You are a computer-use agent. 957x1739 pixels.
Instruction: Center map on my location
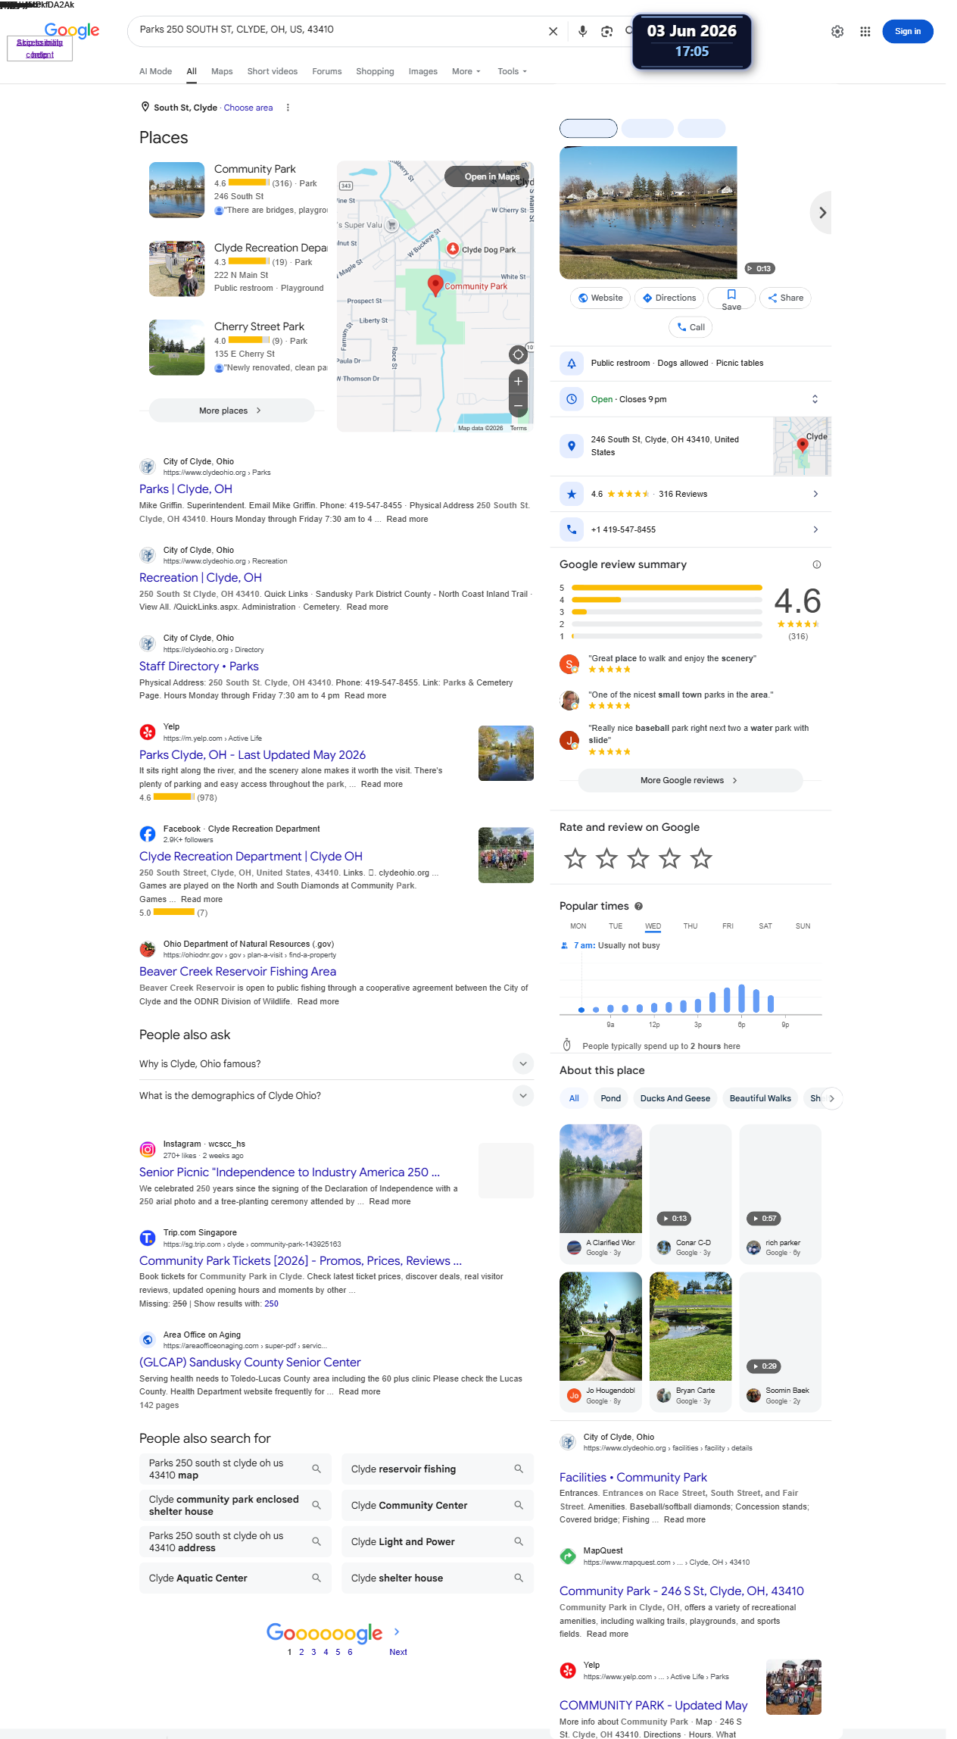pyautogui.click(x=518, y=354)
